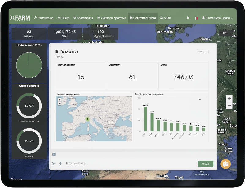Zoom out on the satellite map
This screenshot has height=188, width=245.
coord(229,106)
